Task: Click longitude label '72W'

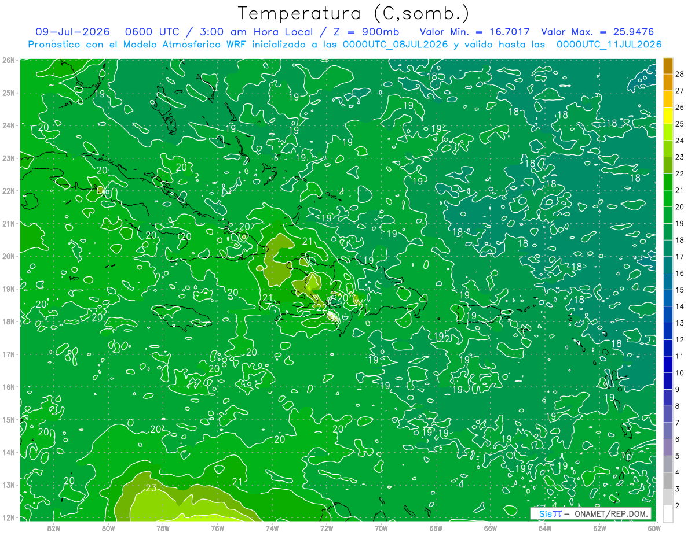Action: pos(327,528)
